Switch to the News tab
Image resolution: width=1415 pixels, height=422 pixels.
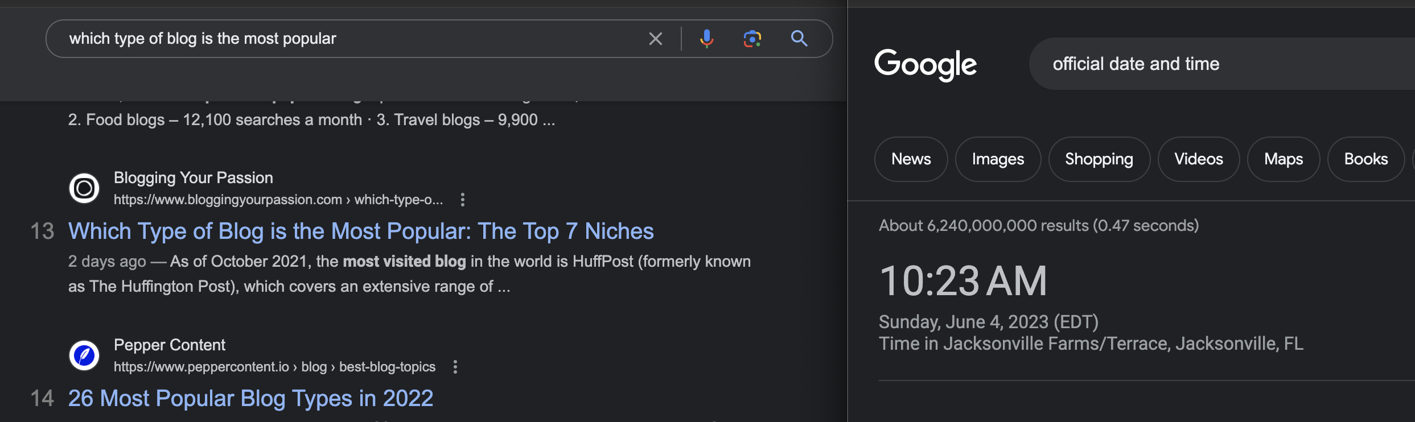(911, 159)
